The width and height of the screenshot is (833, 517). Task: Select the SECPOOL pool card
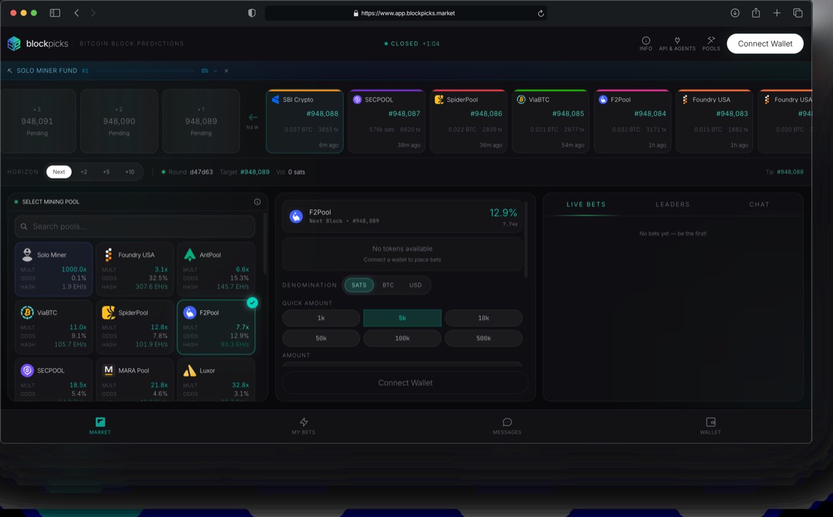pyautogui.click(x=53, y=379)
